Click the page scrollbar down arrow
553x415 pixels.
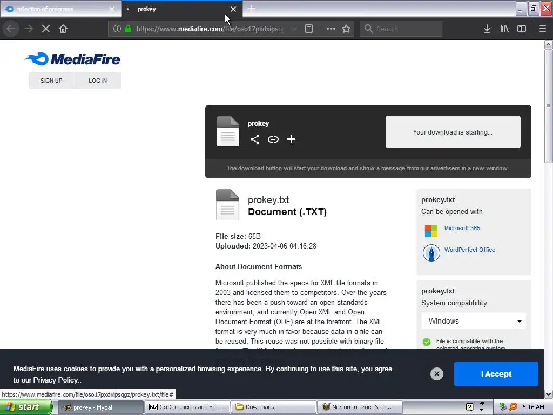click(549, 394)
